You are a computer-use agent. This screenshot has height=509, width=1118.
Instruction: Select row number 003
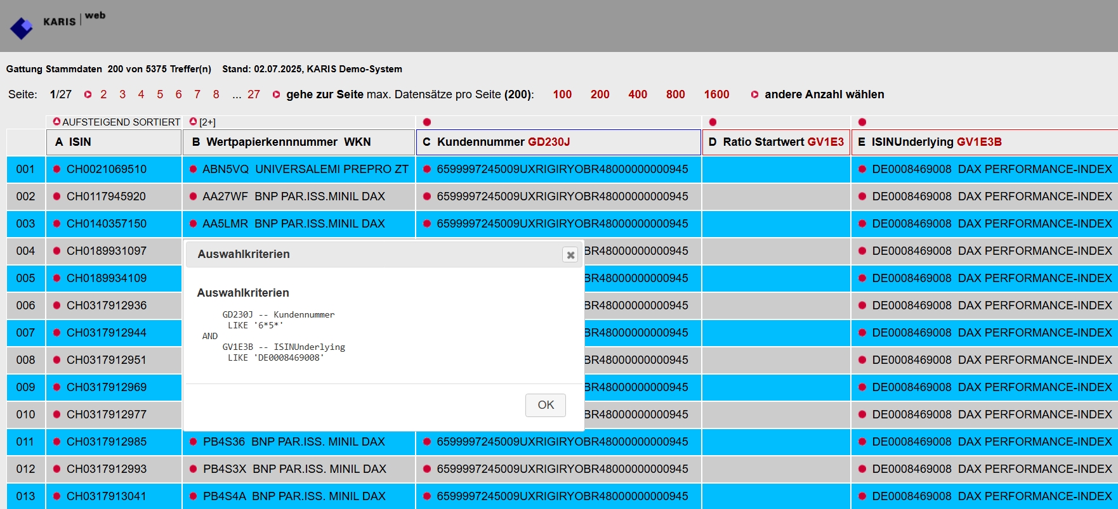pyautogui.click(x=25, y=224)
